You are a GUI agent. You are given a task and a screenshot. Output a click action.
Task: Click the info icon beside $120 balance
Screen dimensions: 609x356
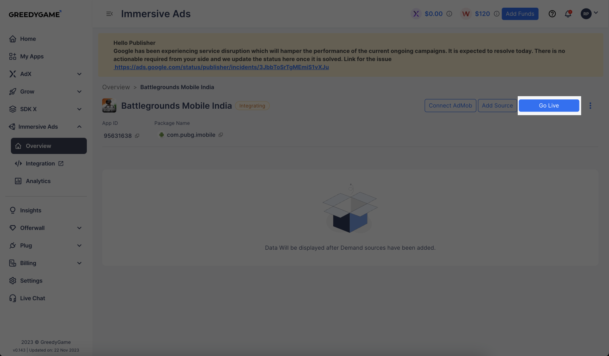point(497,14)
